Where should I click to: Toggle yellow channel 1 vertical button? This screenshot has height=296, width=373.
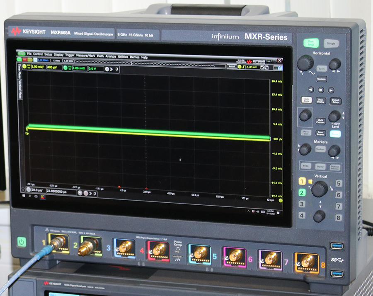pos(302,182)
